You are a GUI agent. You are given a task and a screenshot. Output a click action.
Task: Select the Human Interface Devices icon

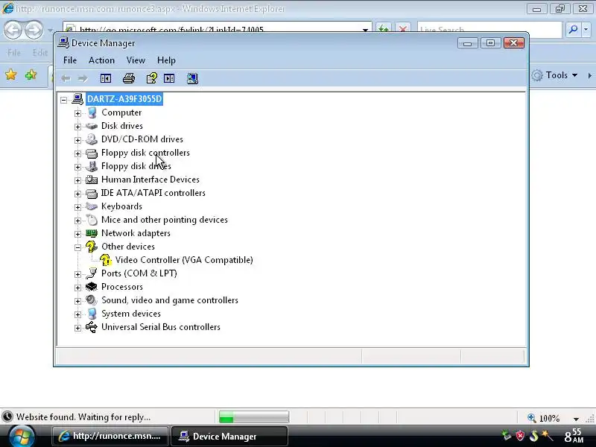(x=92, y=180)
